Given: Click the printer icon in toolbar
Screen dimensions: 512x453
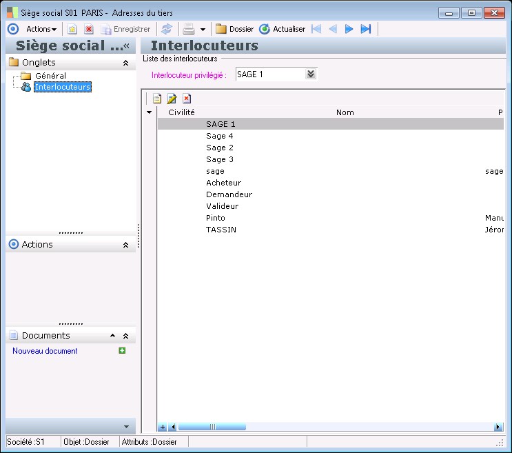Looking at the screenshot, I should (188, 29).
